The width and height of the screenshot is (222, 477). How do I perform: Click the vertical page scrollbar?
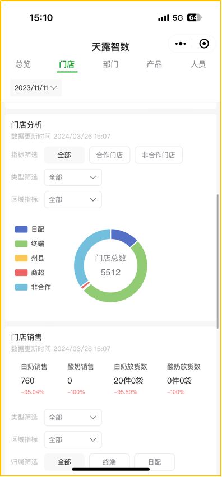coord(218,261)
